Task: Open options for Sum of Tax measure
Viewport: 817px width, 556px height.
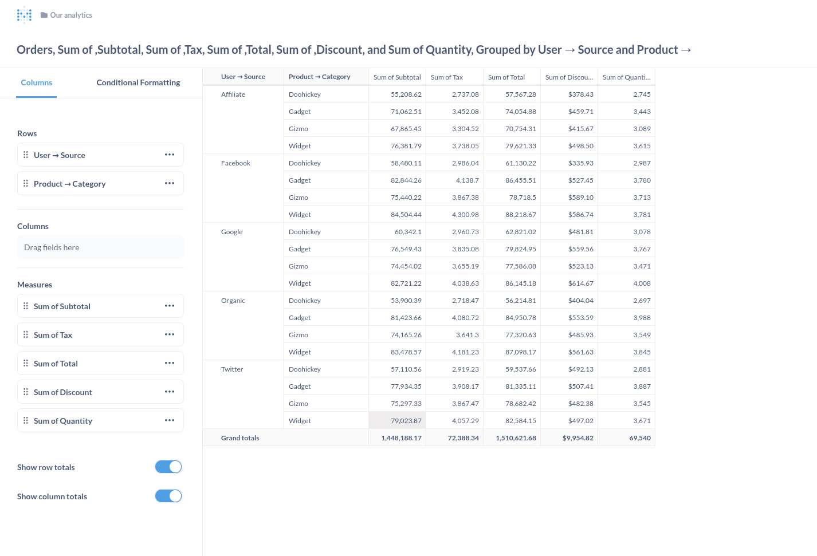Action: (x=170, y=334)
